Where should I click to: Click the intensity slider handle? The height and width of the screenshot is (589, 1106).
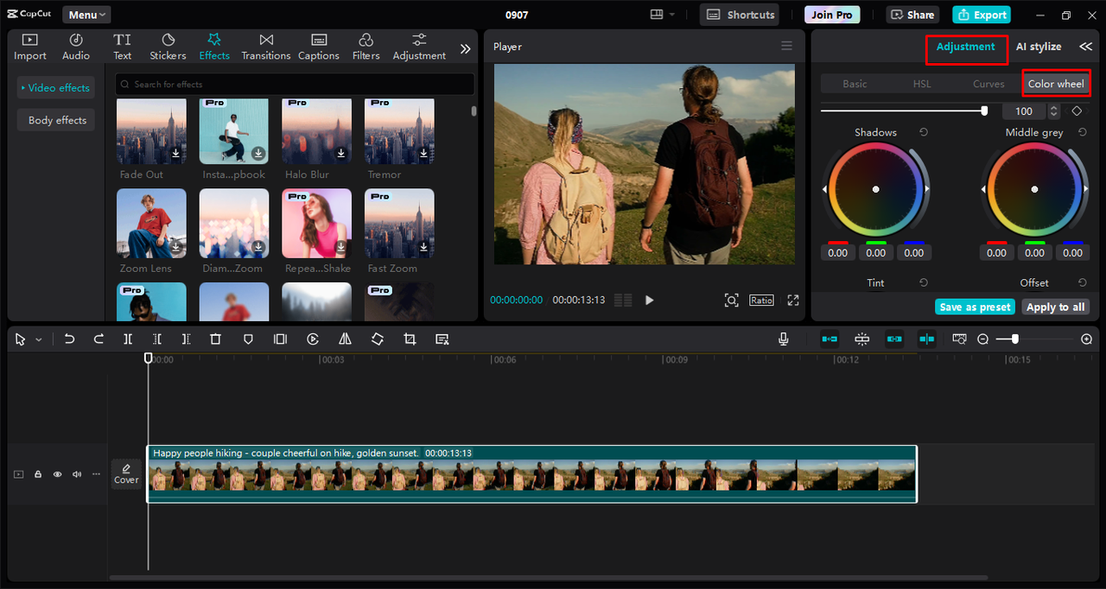[984, 111]
